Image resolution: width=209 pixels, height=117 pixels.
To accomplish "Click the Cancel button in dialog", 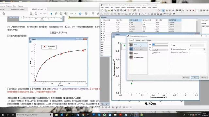I will click(203, 78).
